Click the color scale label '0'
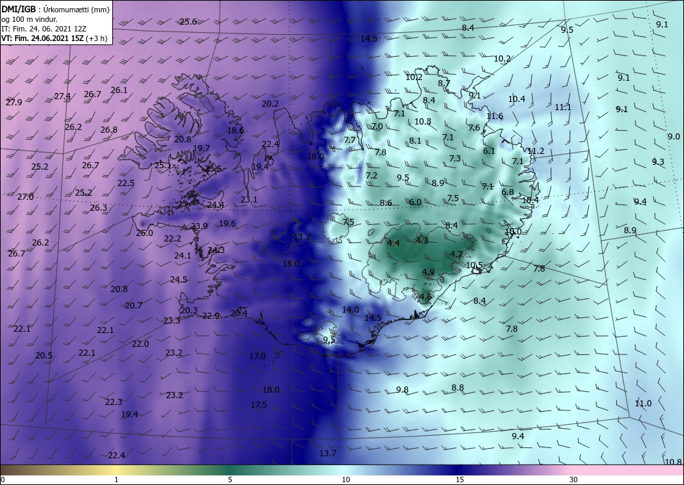The width and height of the screenshot is (684, 485). point(3,480)
